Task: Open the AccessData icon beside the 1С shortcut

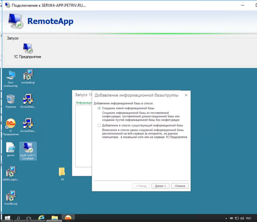Action: click(x=28, y=125)
